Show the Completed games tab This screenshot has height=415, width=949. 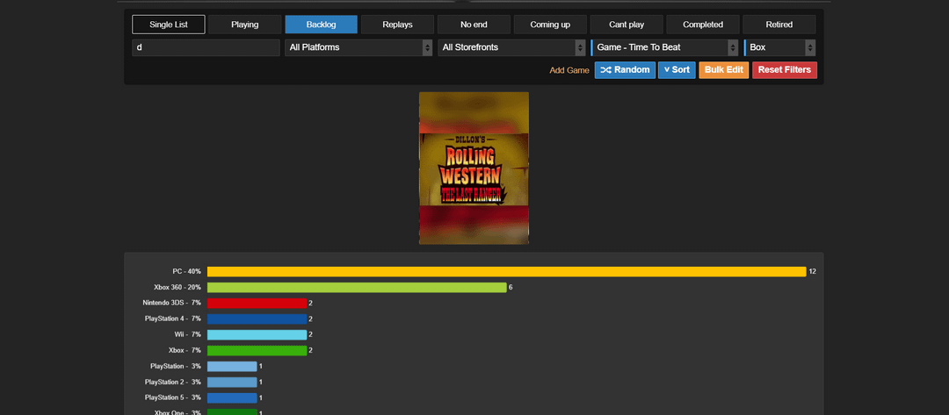point(703,25)
